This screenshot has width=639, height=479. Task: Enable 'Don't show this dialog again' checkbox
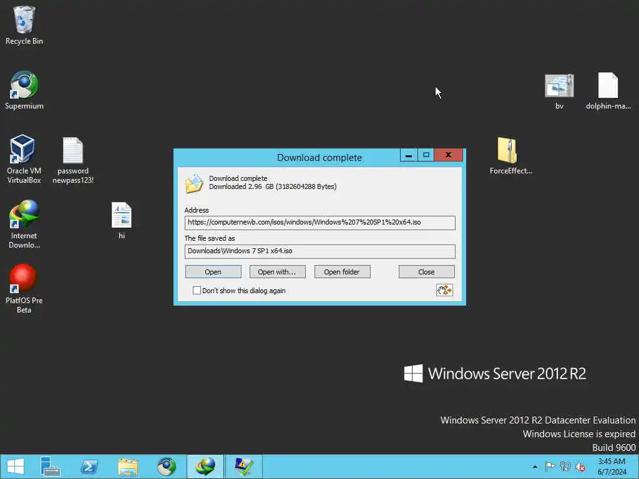pos(197,291)
